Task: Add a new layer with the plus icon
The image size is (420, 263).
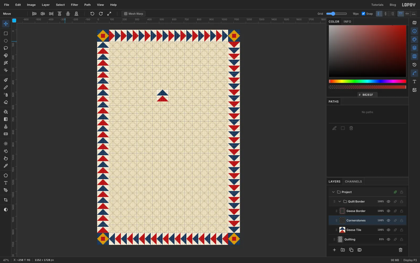Action: (x=334, y=250)
